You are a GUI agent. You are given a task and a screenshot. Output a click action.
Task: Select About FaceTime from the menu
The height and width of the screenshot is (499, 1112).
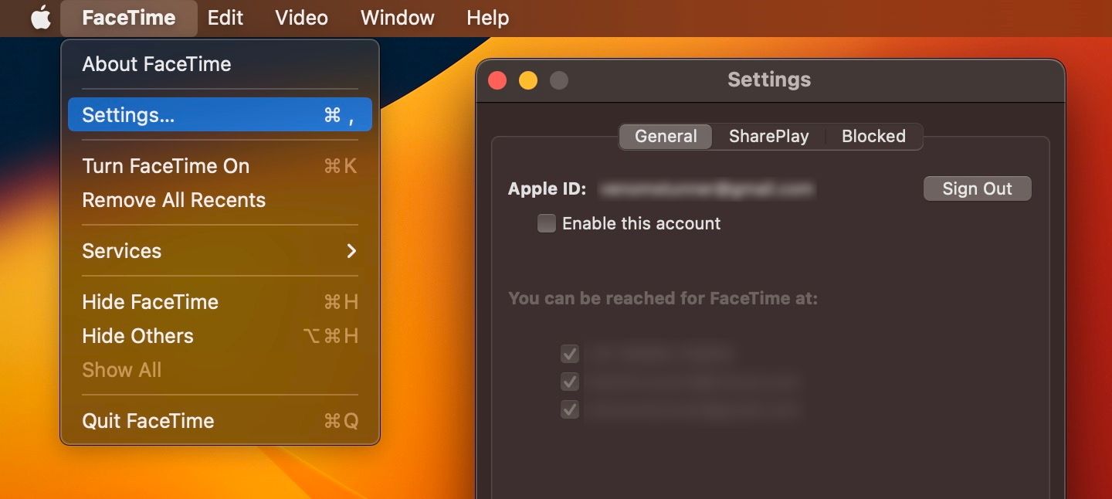click(157, 64)
